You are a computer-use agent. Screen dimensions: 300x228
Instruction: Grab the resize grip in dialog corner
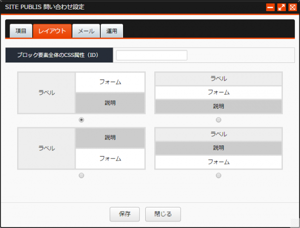[x=295, y=223]
